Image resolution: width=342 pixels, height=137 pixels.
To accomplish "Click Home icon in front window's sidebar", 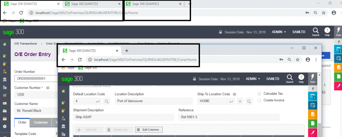I will pyautogui.click(x=63, y=91).
